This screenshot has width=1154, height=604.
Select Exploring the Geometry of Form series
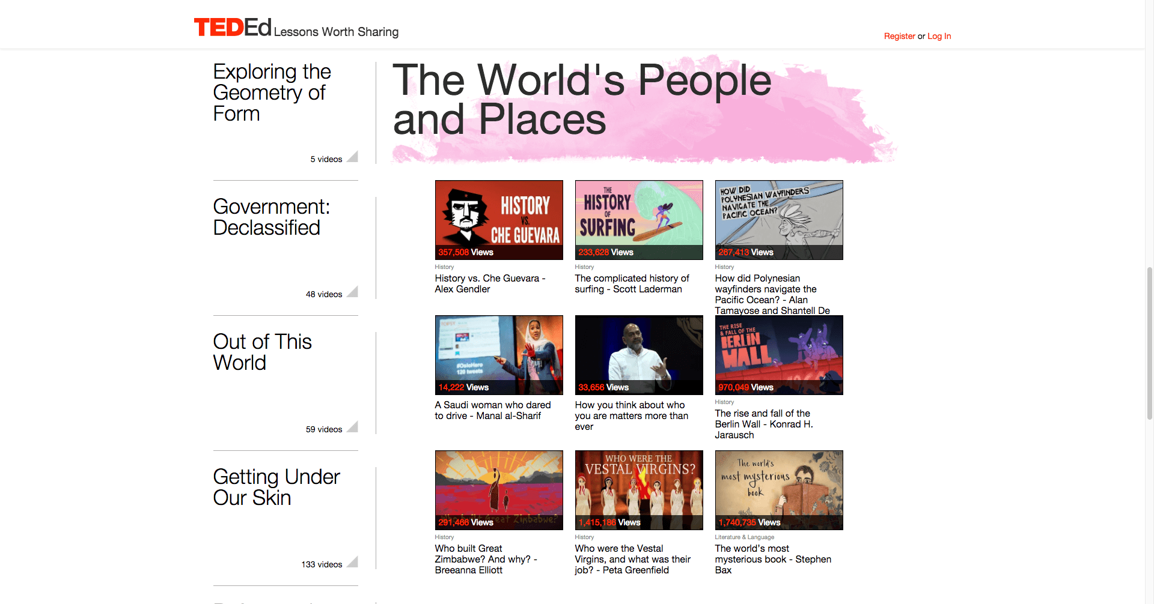[x=272, y=92]
